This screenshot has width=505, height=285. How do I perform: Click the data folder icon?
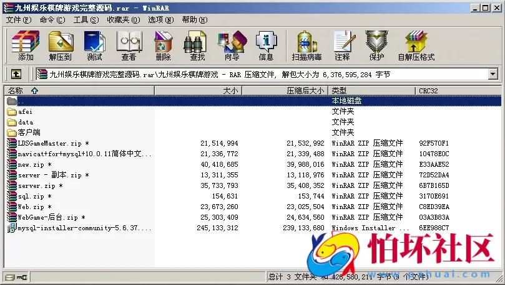point(12,123)
